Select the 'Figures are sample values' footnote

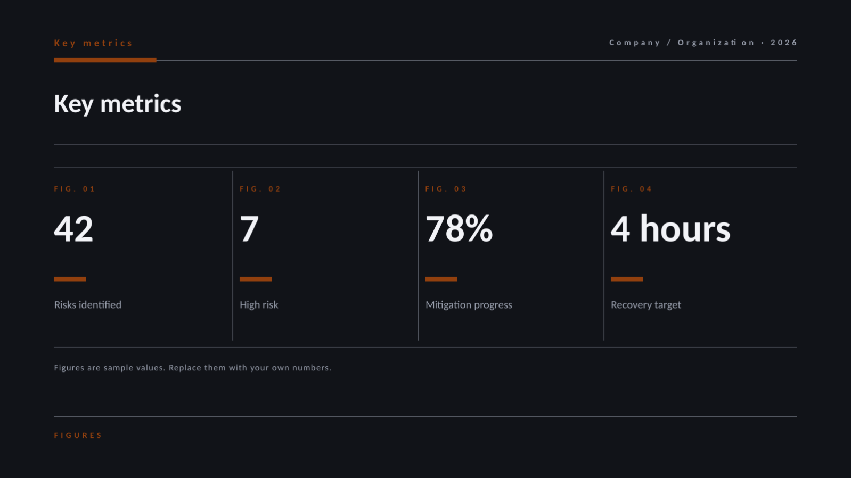(x=192, y=368)
